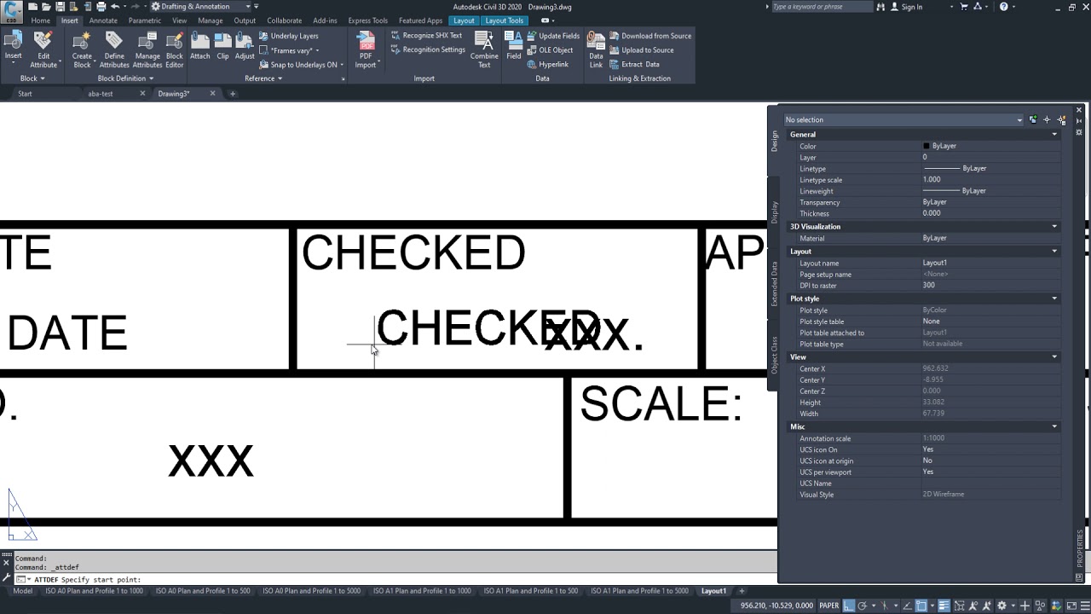The width and height of the screenshot is (1091, 614).
Task: Toggle Show Lineweight in status bar
Action: coord(944,605)
